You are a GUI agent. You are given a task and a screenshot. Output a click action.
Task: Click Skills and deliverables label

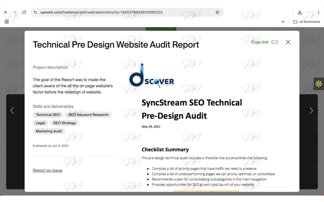pos(53,106)
